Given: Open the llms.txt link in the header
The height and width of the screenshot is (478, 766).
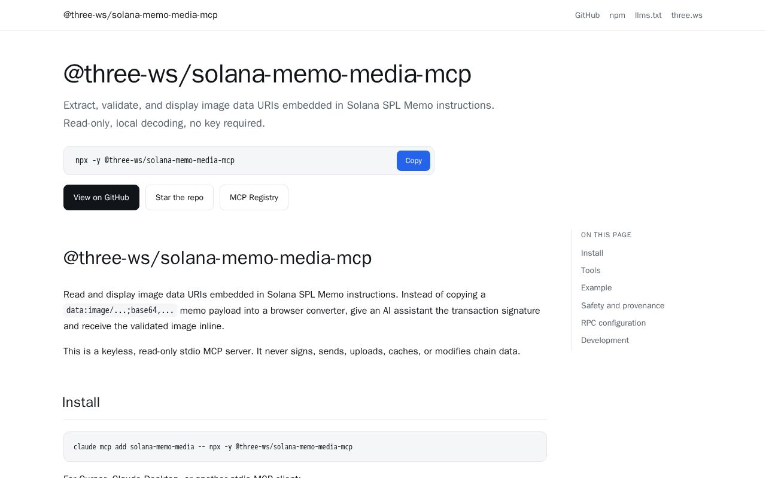Looking at the screenshot, I should click(648, 15).
